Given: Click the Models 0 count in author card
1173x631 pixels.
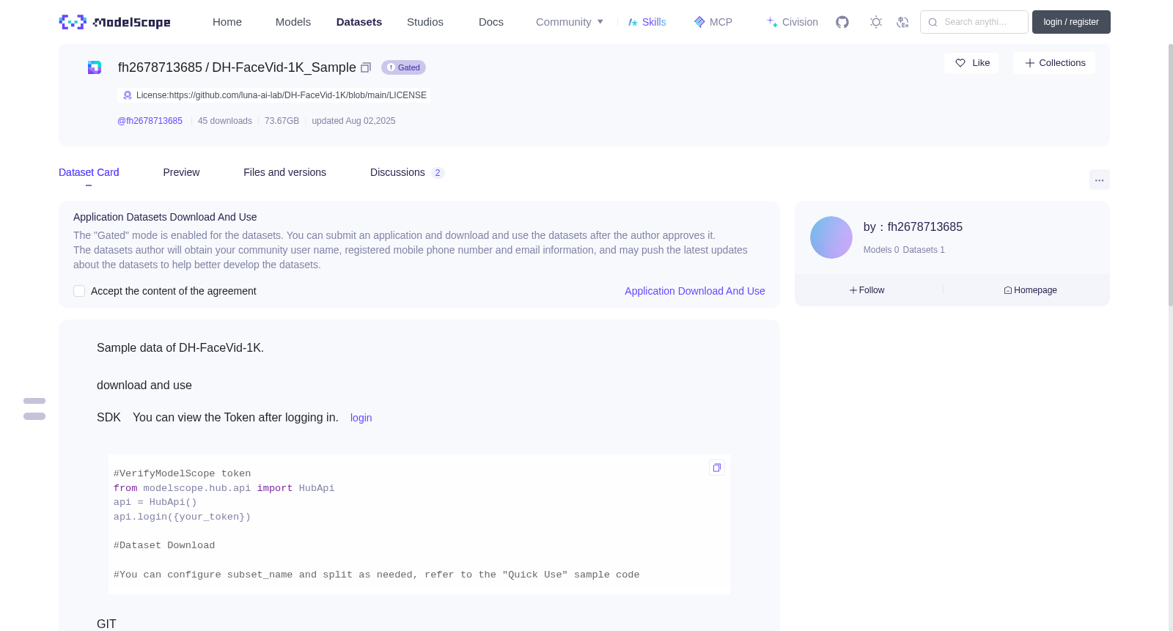Looking at the screenshot, I should (x=881, y=250).
